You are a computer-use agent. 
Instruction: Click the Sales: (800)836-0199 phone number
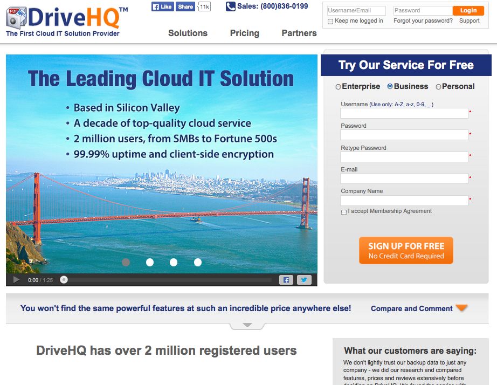272,6
